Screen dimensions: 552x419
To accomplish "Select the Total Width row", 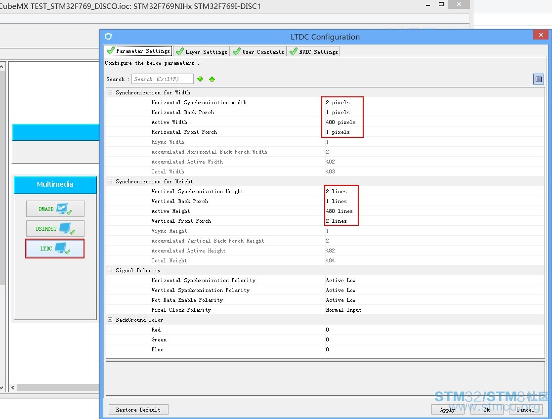I will tap(325, 171).
